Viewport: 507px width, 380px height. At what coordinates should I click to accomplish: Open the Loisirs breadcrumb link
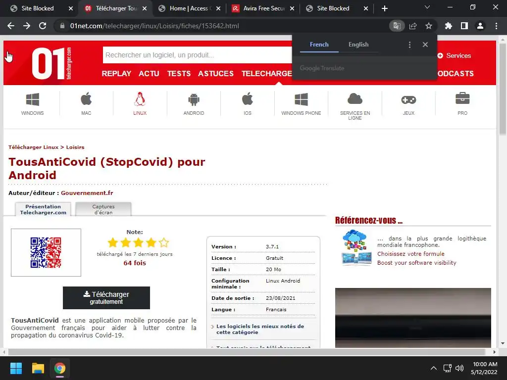[x=75, y=147]
